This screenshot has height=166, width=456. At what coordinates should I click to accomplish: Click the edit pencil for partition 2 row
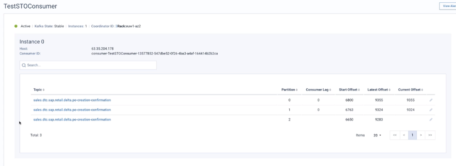[x=431, y=119]
